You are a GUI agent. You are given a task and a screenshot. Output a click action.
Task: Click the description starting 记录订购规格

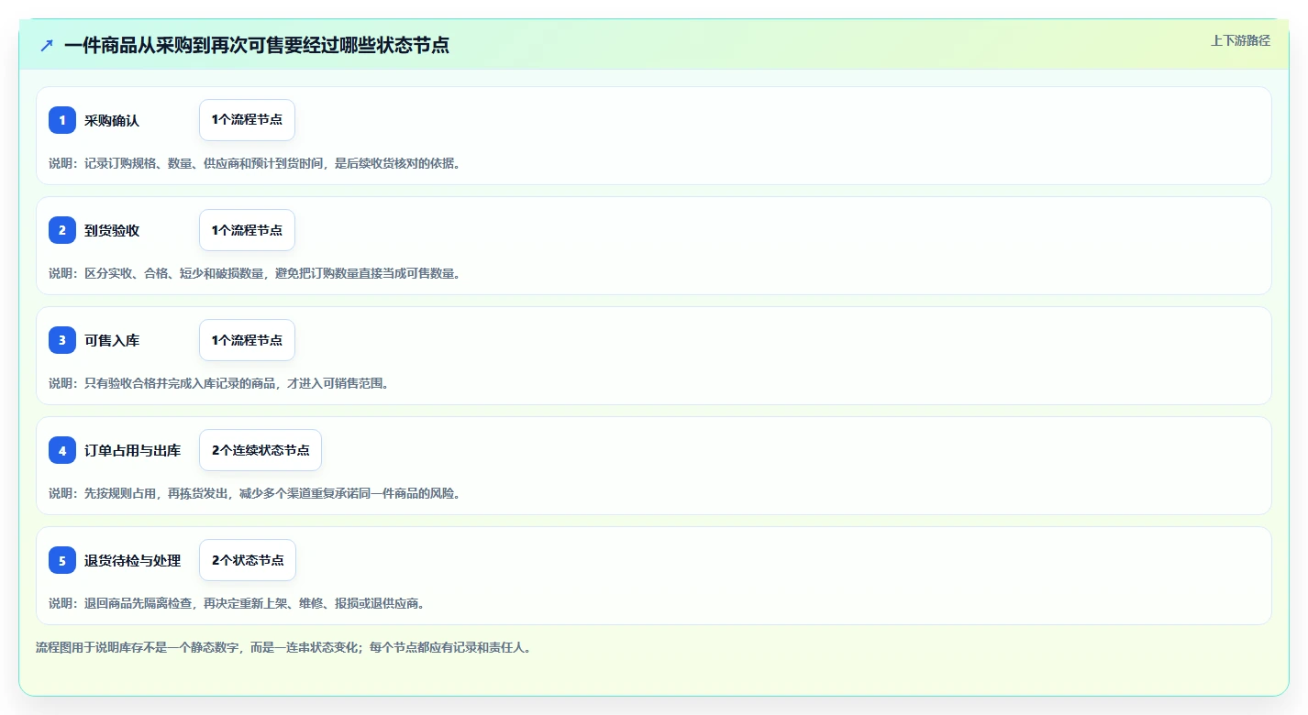pos(254,163)
